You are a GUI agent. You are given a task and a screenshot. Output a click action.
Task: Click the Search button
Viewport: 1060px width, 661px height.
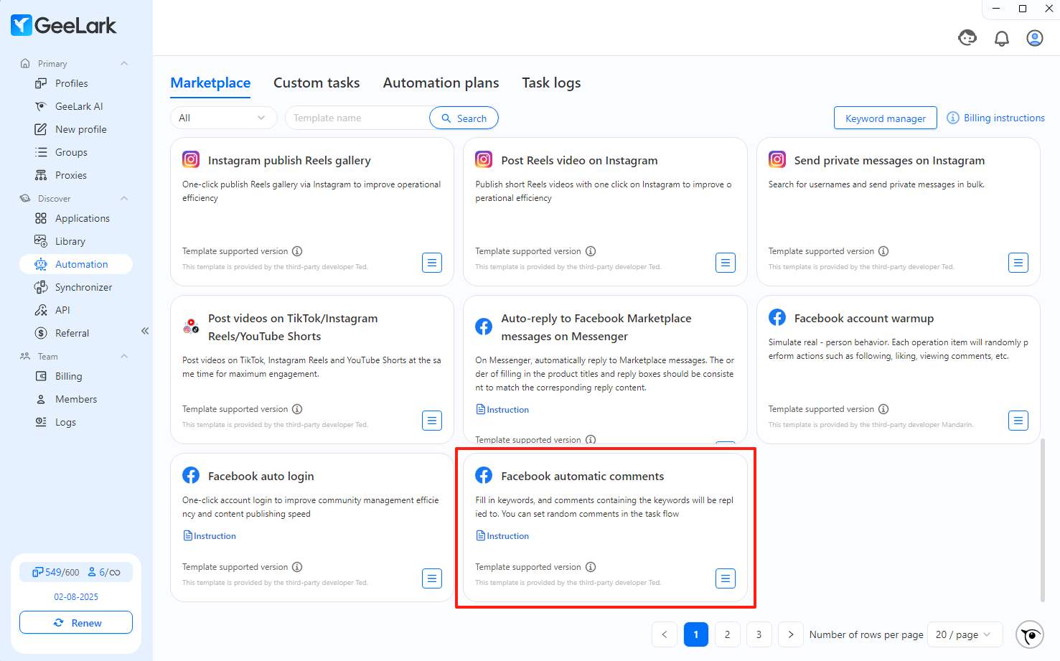pyautogui.click(x=464, y=118)
